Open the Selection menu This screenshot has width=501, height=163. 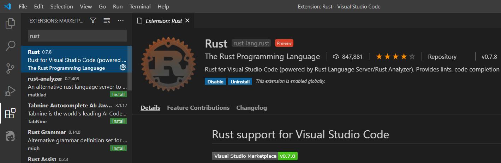tap(62, 6)
